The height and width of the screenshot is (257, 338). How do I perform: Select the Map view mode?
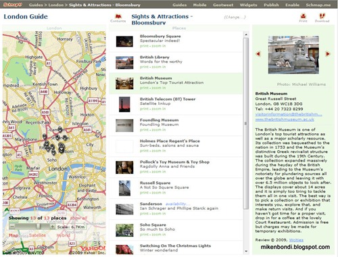click(14, 235)
